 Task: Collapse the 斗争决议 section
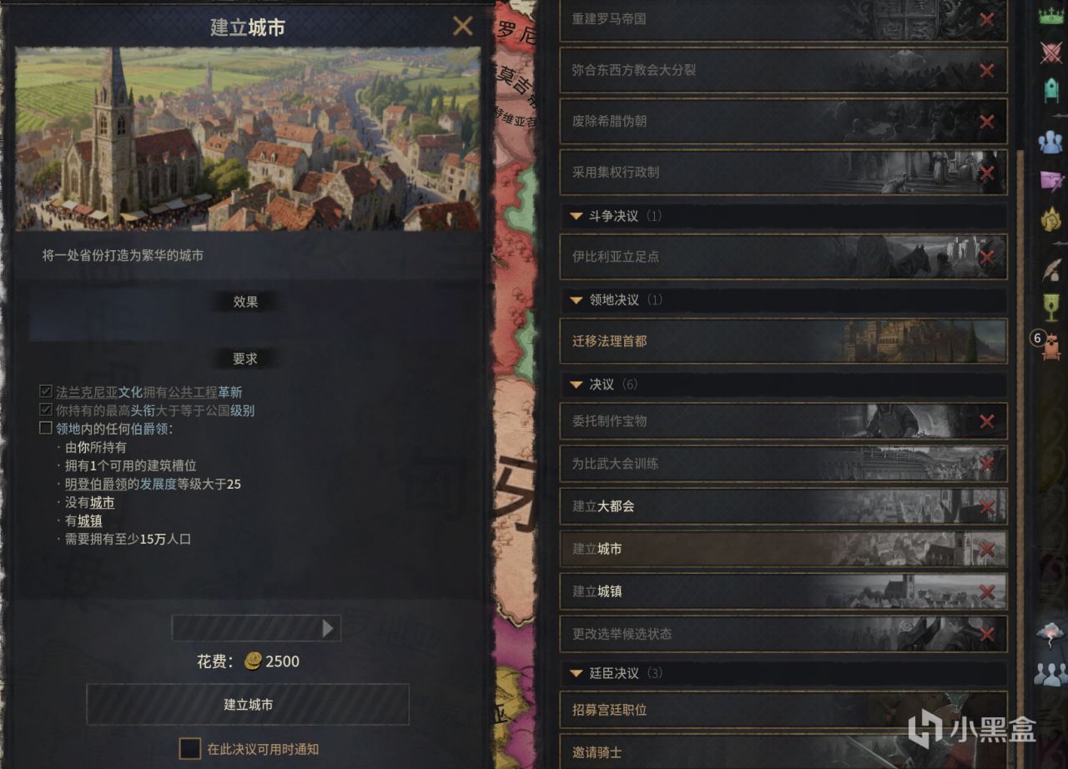[x=575, y=216]
